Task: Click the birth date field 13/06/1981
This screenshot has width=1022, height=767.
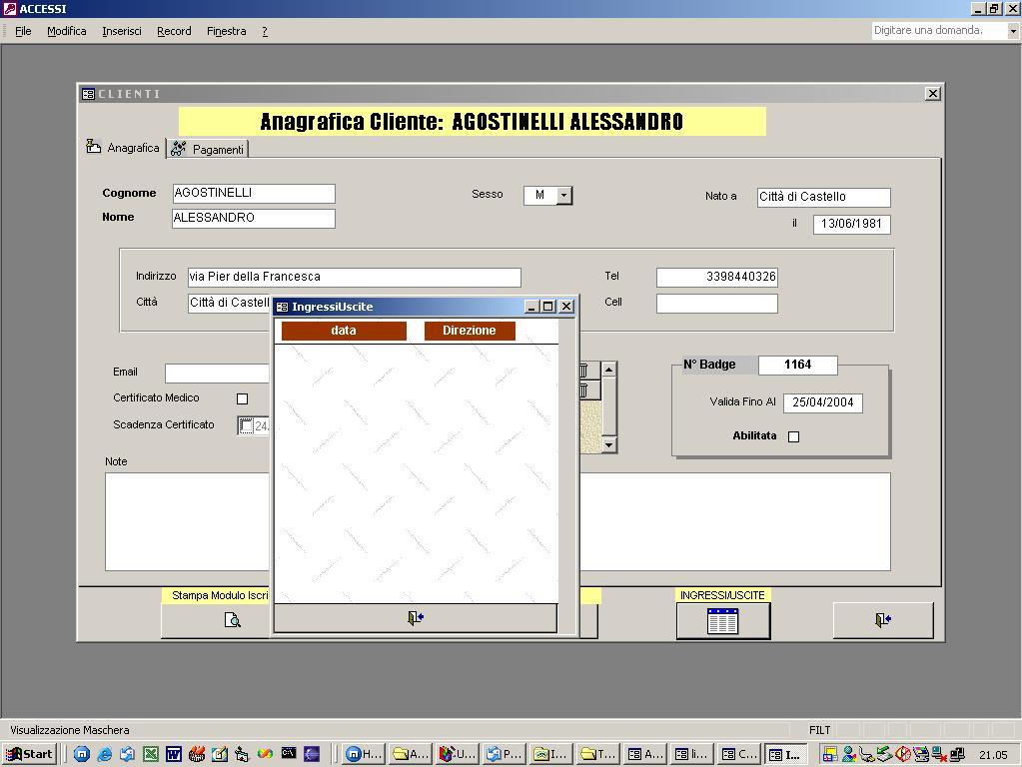Action: tap(852, 224)
